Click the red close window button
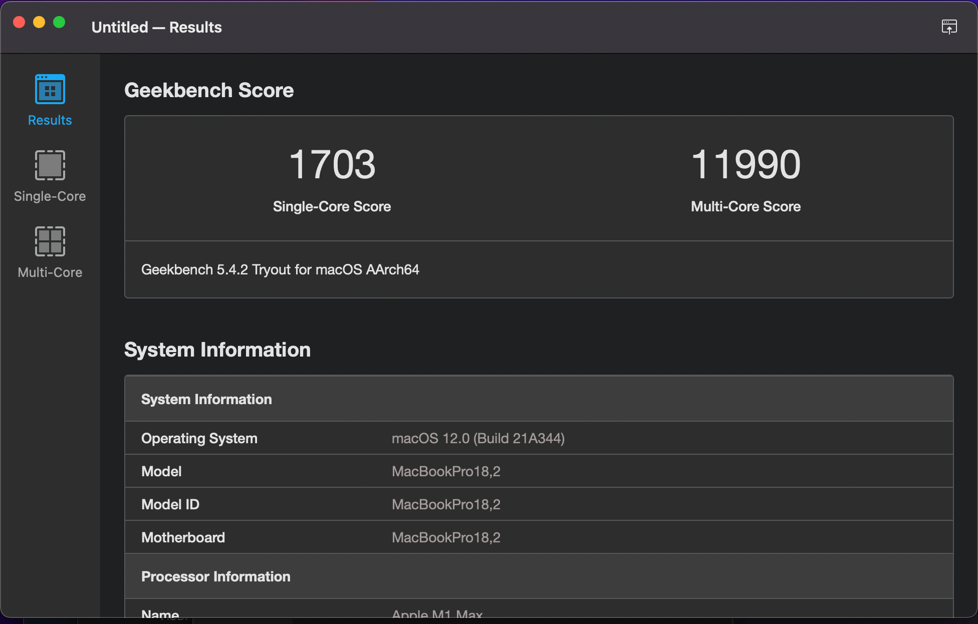The image size is (978, 624). click(19, 22)
